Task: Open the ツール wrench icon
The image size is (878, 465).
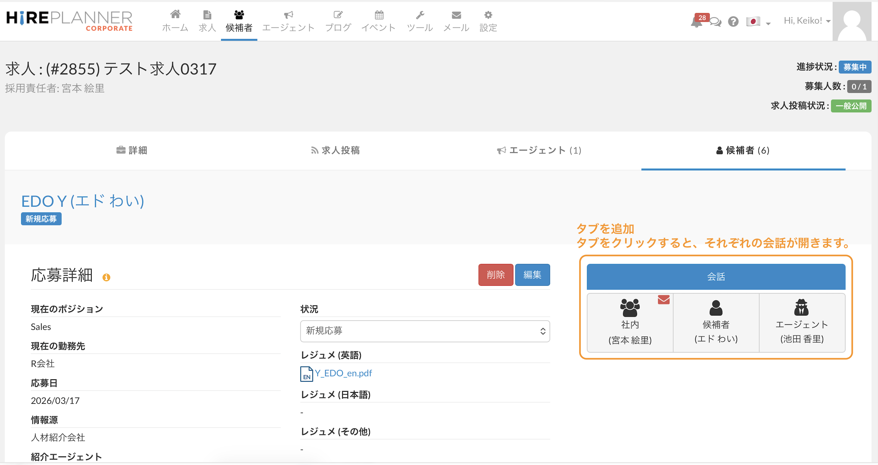Action: point(420,15)
